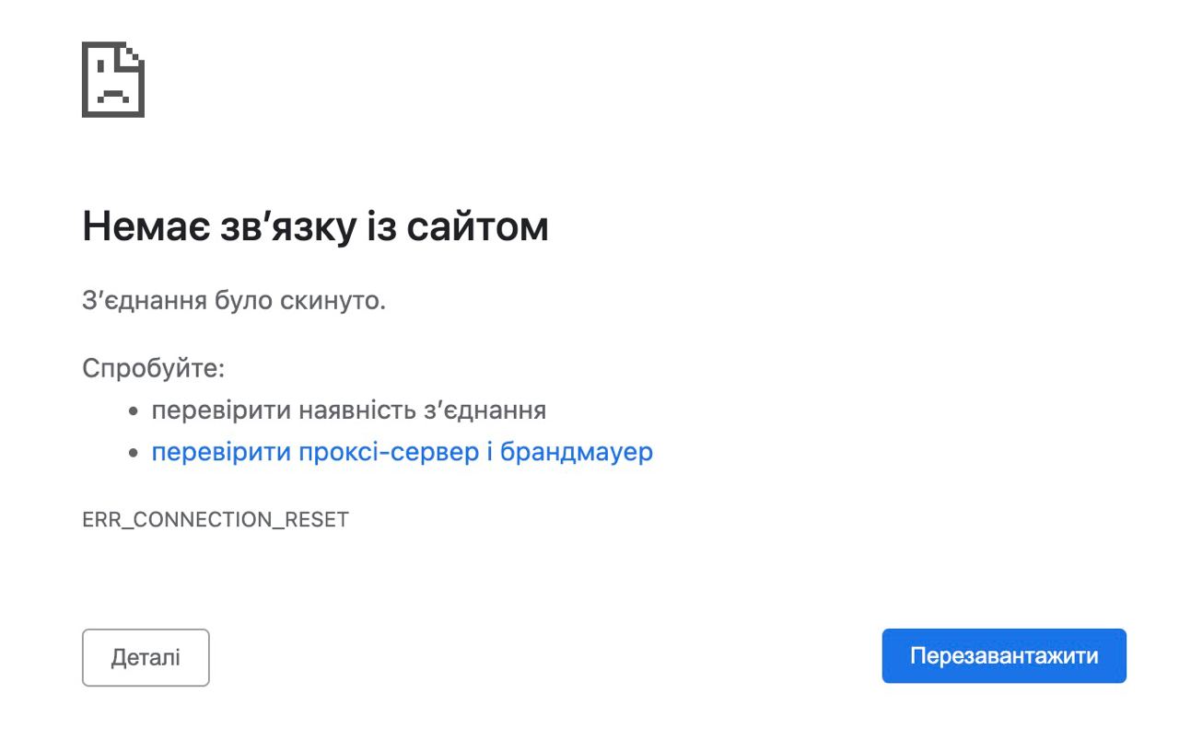The width and height of the screenshot is (1179, 740).
Task: Click the word наявність in the first suggestion
Action: (357, 410)
